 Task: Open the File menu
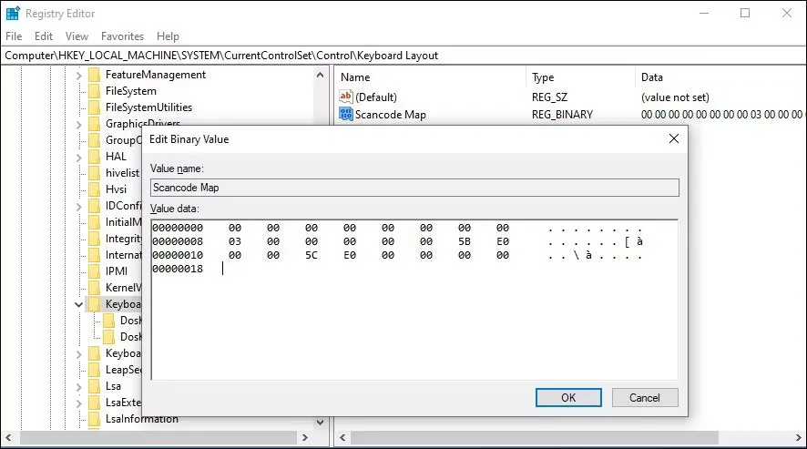[14, 36]
